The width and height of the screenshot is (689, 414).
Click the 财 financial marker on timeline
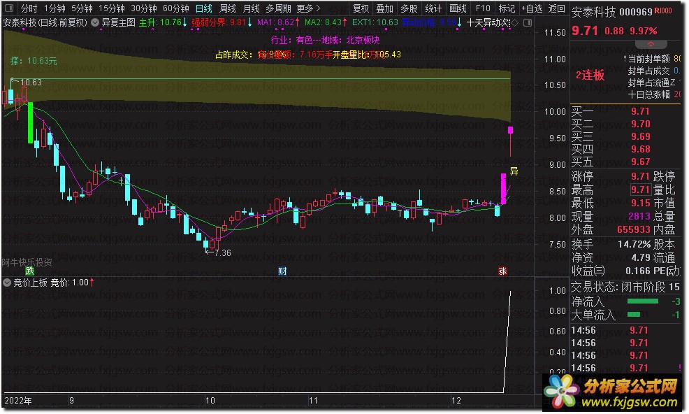[282, 271]
